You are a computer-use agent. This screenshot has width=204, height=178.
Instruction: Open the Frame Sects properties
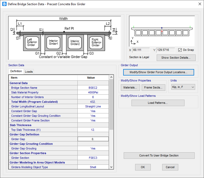pos(153,87)
